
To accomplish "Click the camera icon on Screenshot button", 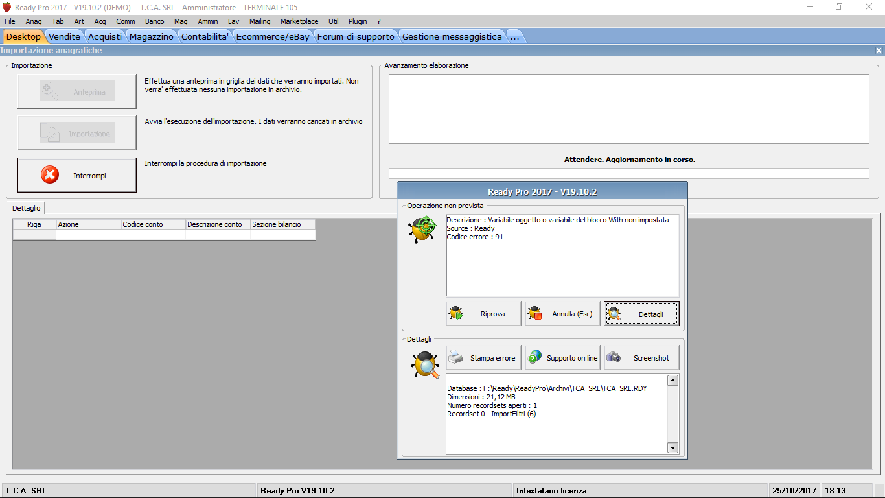I will (614, 357).
